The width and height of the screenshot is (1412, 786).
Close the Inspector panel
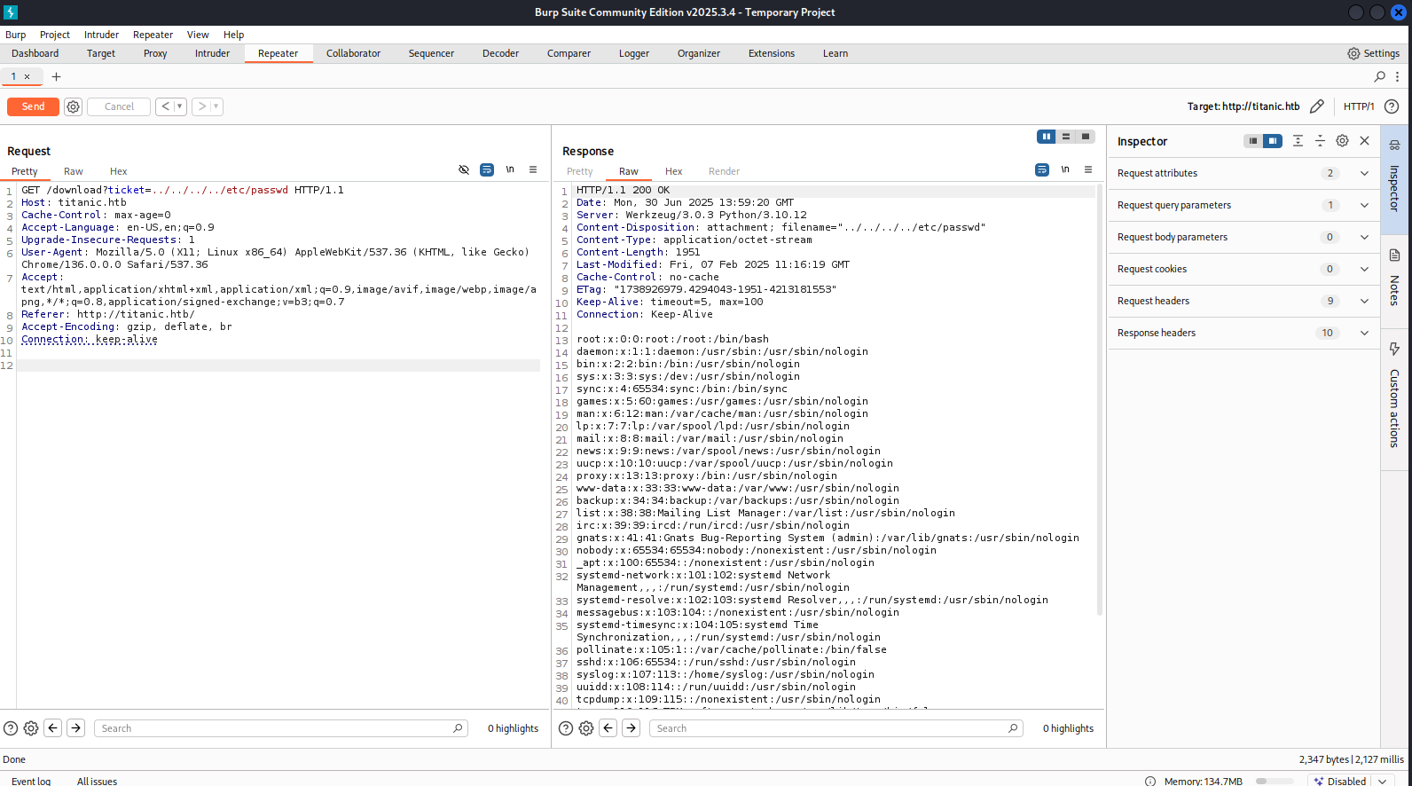[1365, 141]
